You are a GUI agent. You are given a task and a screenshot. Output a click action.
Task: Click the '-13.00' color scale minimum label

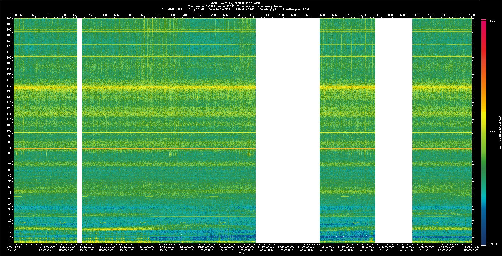pyautogui.click(x=492, y=244)
